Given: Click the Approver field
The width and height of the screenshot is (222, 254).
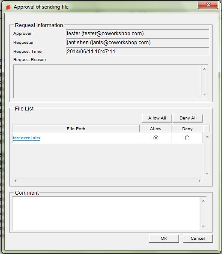Looking at the screenshot, I should click(138, 34).
